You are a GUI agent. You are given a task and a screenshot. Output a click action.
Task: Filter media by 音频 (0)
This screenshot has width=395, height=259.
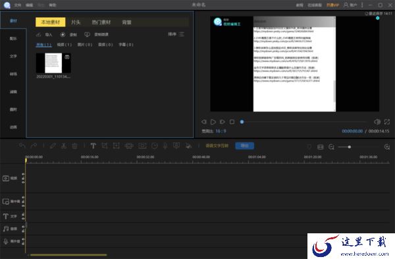point(105,45)
